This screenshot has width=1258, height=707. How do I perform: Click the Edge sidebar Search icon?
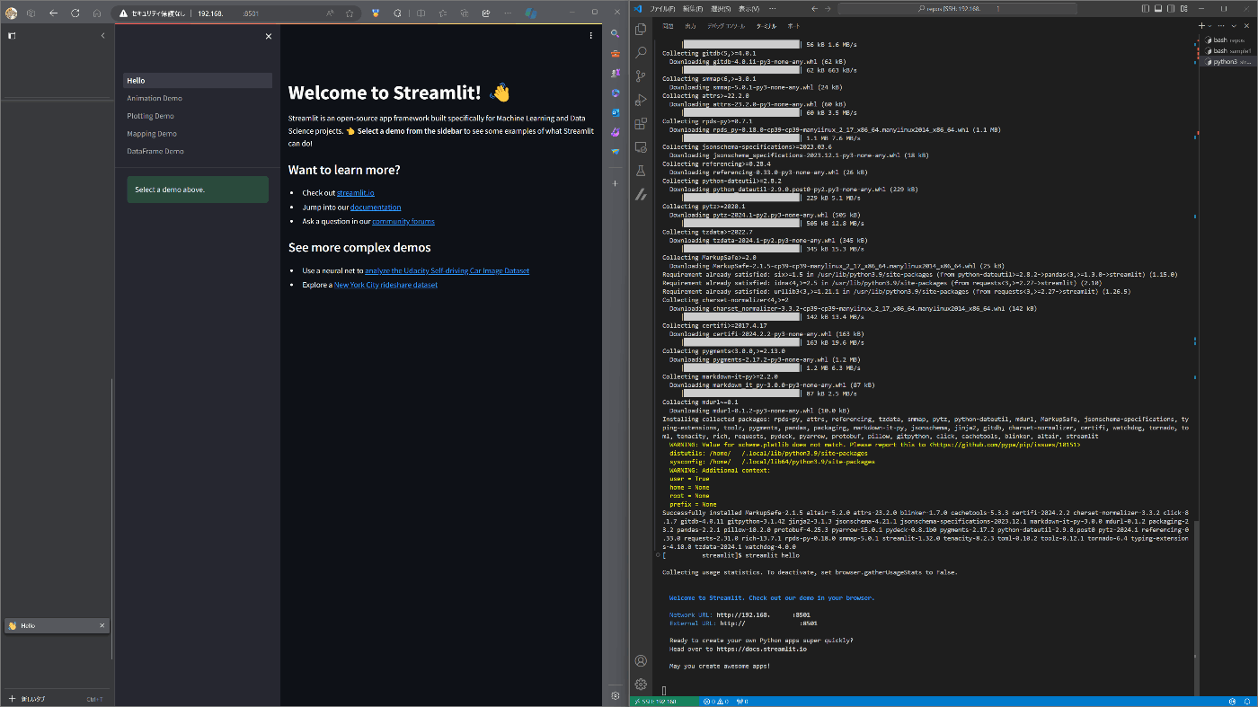pyautogui.click(x=615, y=33)
